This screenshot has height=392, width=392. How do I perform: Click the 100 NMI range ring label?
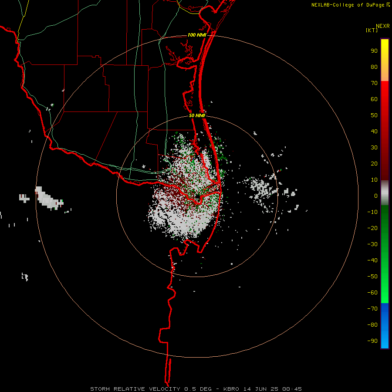[x=197, y=35]
